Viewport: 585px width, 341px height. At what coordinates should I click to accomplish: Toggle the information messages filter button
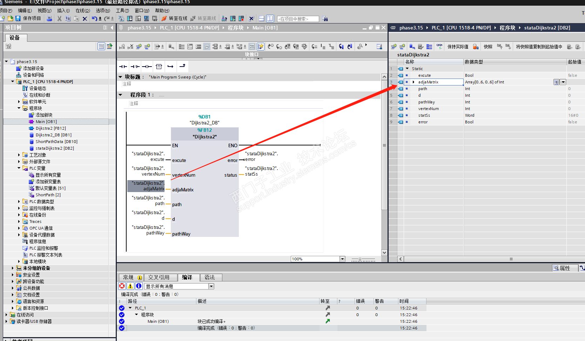tap(139, 286)
